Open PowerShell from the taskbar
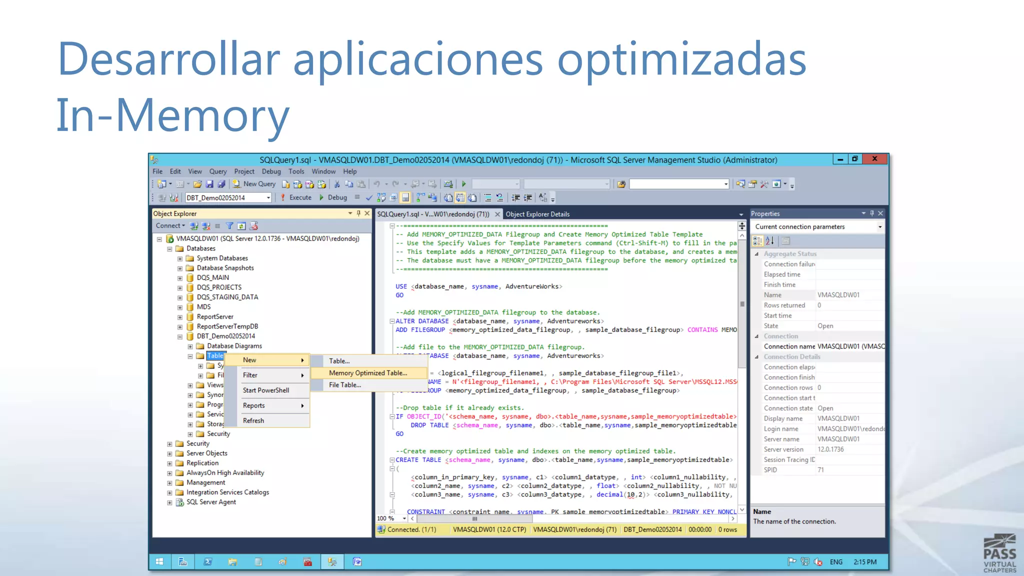 pyautogui.click(x=208, y=562)
